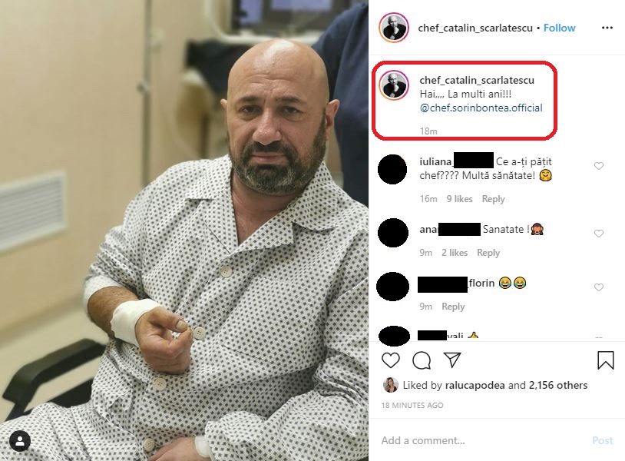
Task: Share the post with the paper plane icon
Action: click(452, 360)
